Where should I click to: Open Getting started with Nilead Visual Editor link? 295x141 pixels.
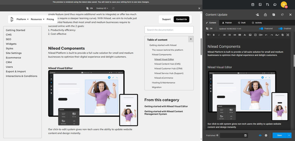tap(166, 106)
